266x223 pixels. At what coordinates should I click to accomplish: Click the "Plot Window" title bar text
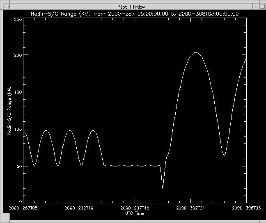131,7
